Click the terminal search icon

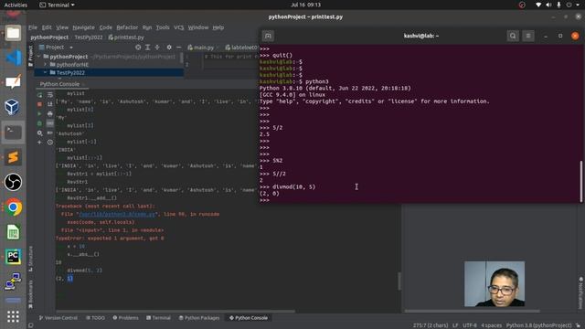(513, 36)
